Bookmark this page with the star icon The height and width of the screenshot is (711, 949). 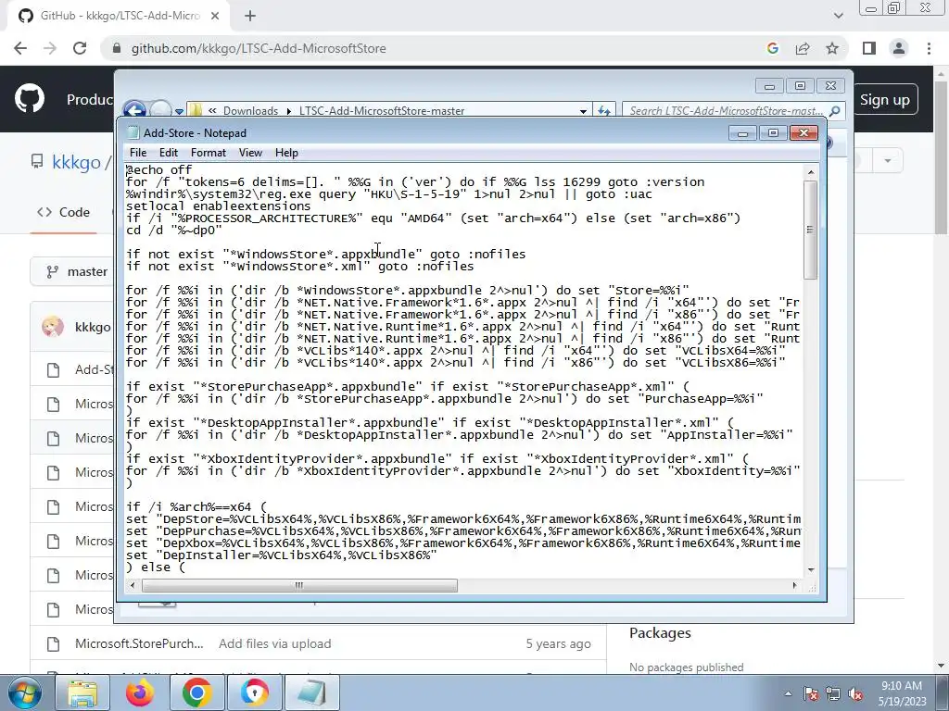pos(832,48)
